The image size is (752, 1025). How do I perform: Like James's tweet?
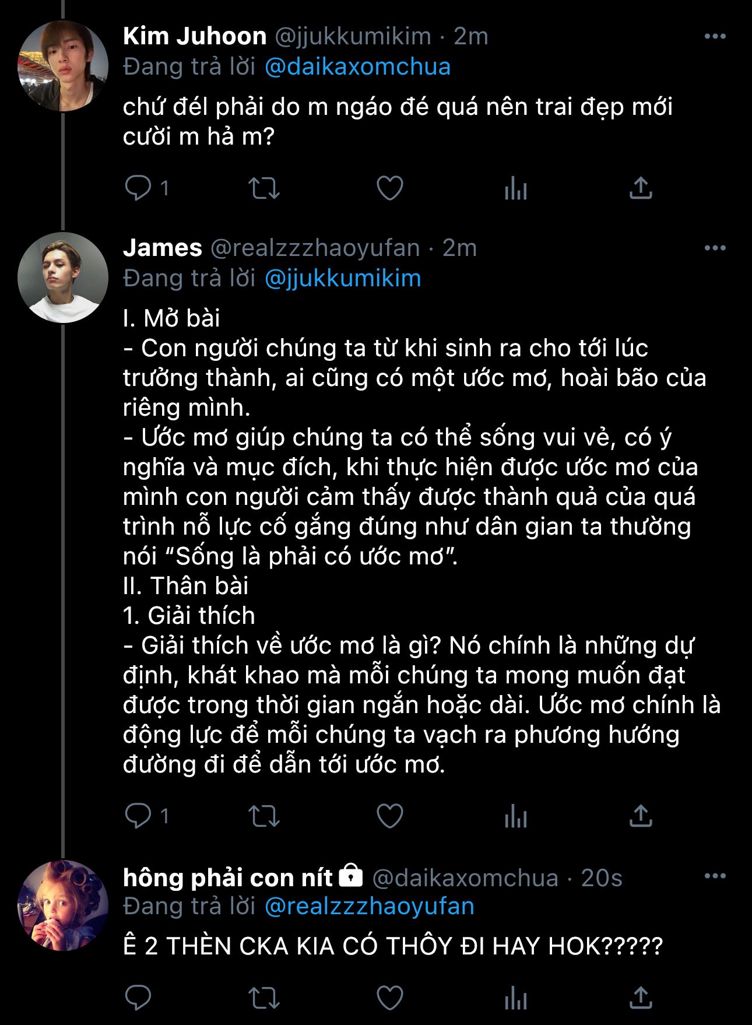pyautogui.click(x=390, y=816)
